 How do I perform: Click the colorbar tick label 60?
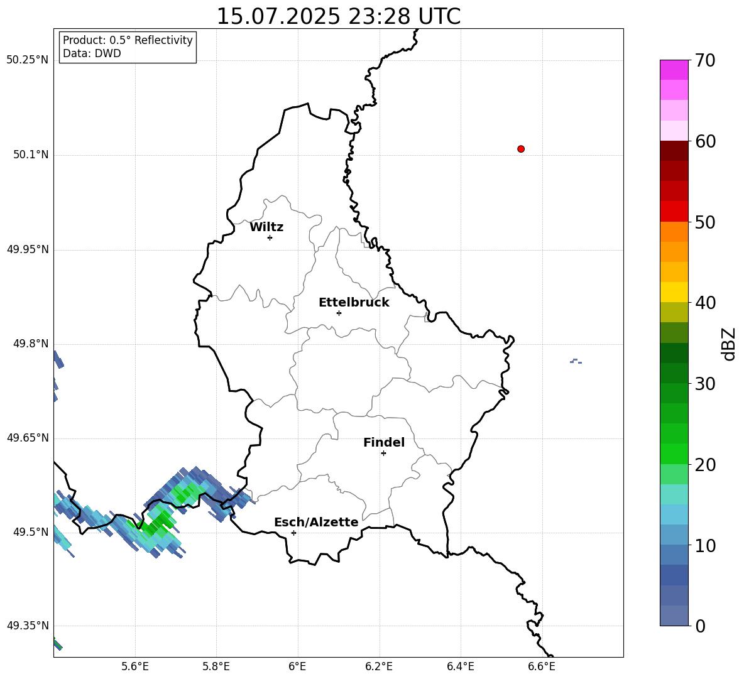pos(705,141)
